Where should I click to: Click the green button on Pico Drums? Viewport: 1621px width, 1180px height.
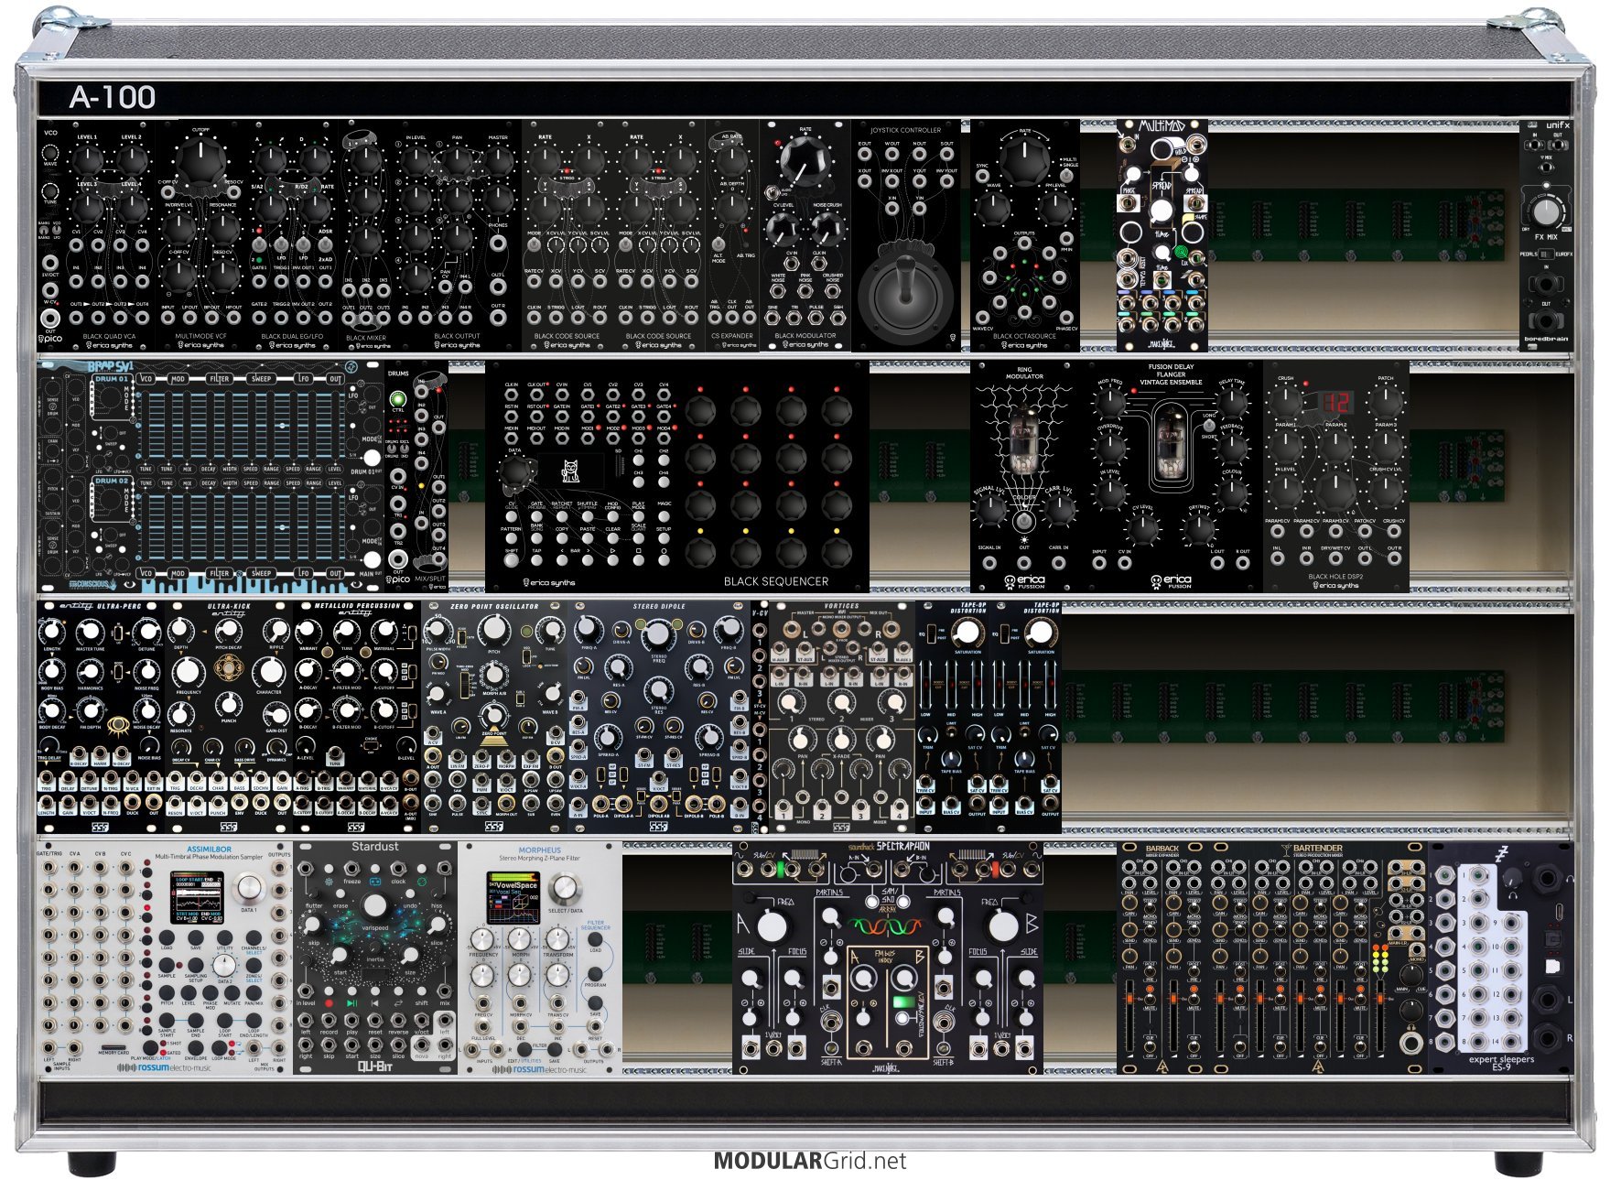[397, 399]
